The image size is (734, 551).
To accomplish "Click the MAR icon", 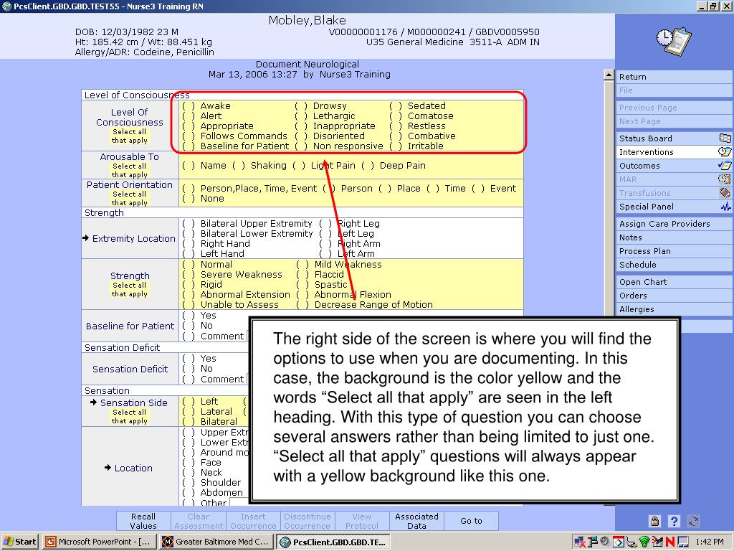I will (x=725, y=179).
